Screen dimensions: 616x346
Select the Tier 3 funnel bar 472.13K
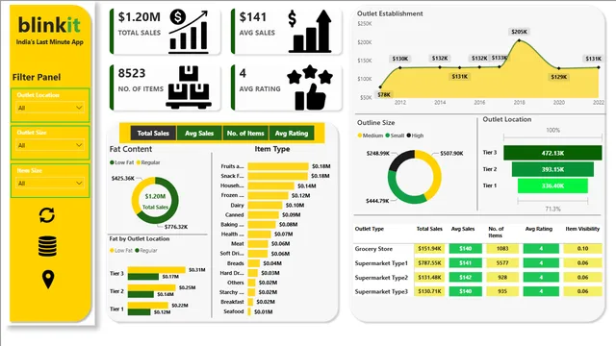[x=552, y=153]
